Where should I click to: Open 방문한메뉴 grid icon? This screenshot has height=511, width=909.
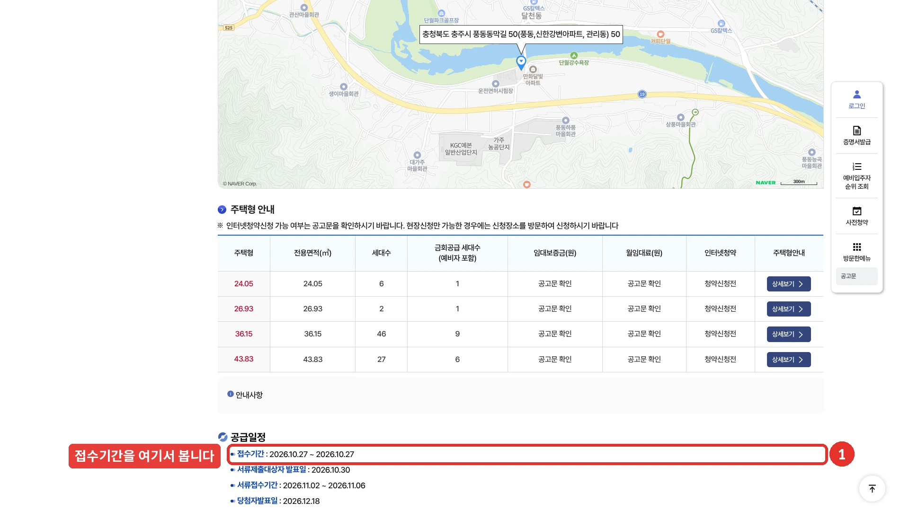856,247
